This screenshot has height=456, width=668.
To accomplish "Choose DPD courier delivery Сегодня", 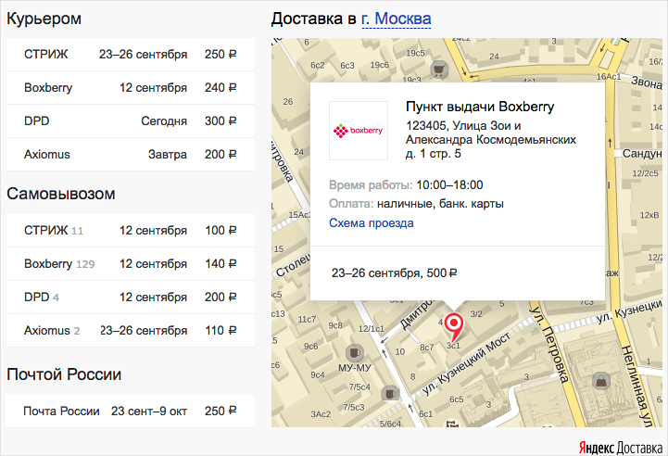I will pos(131,121).
